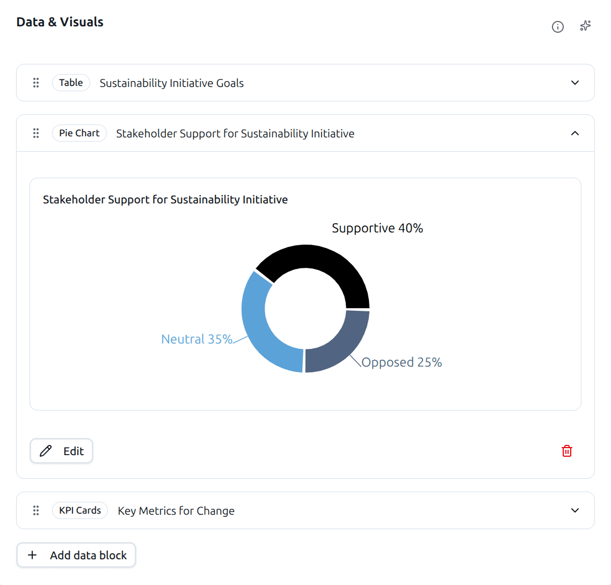Open the info tooltip icon
Image resolution: width=611 pixels, height=585 pixels.
tap(558, 27)
